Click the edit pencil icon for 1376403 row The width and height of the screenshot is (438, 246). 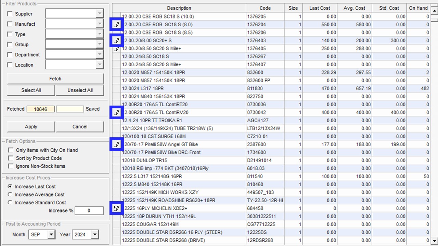pos(117,40)
